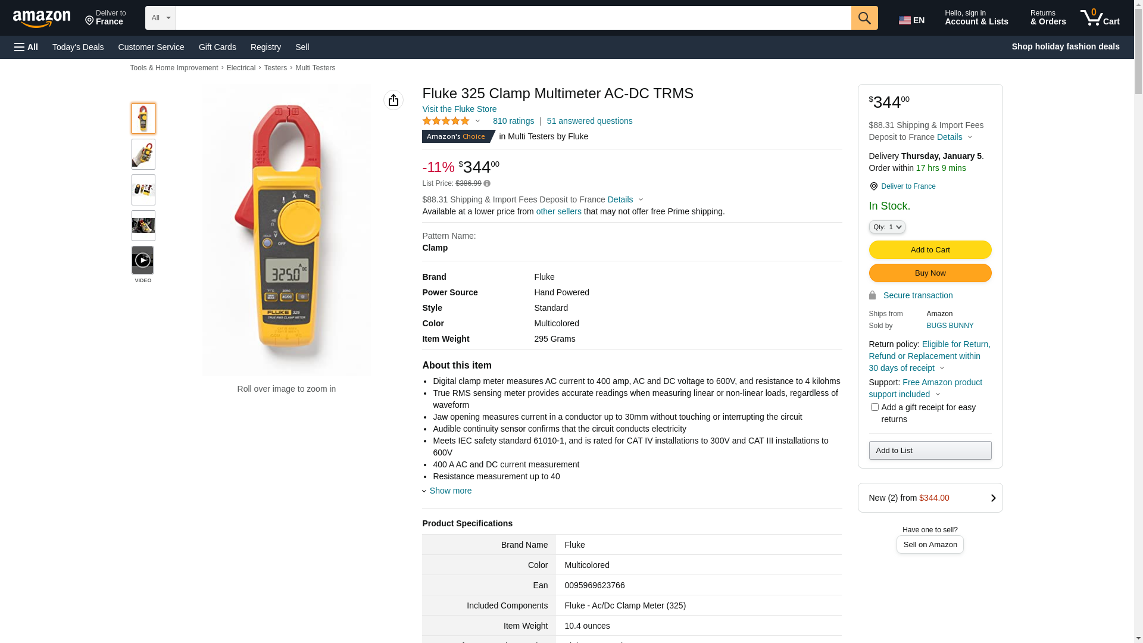Expand Show more product details

[x=450, y=491]
